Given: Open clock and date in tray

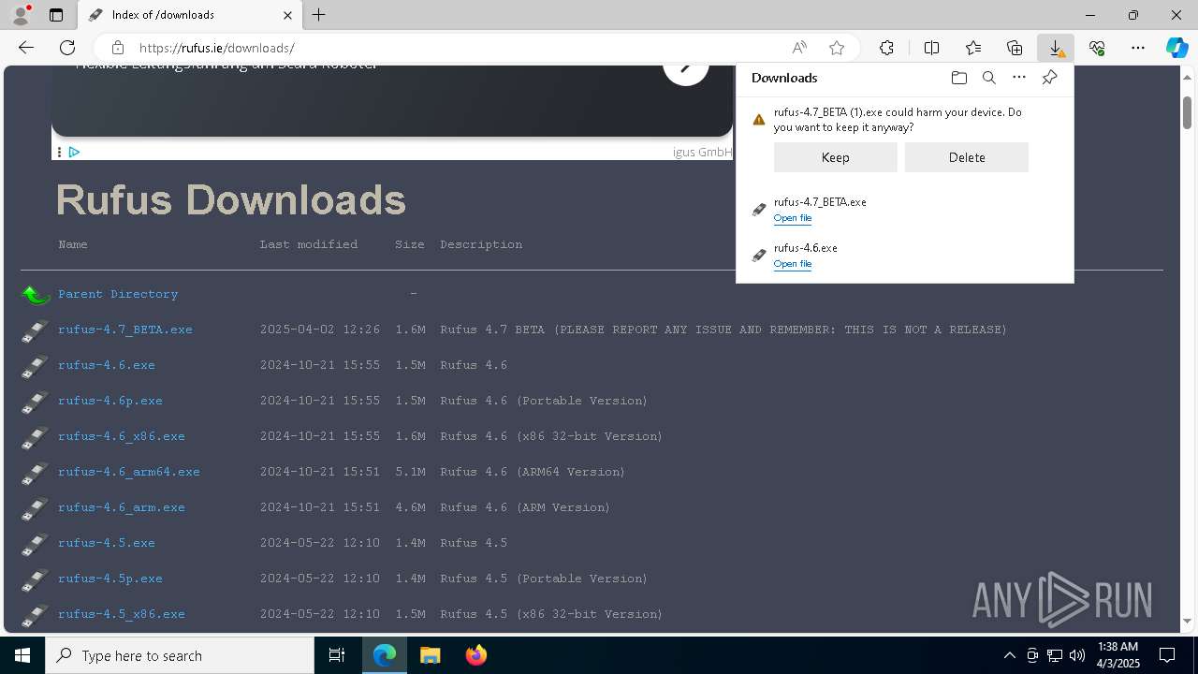Looking at the screenshot, I should tap(1118, 655).
